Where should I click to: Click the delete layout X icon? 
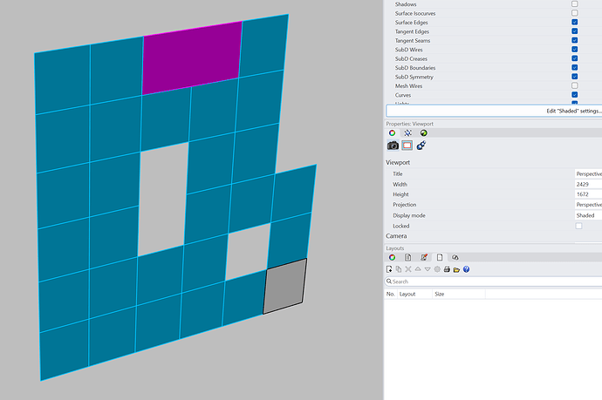[x=408, y=269]
